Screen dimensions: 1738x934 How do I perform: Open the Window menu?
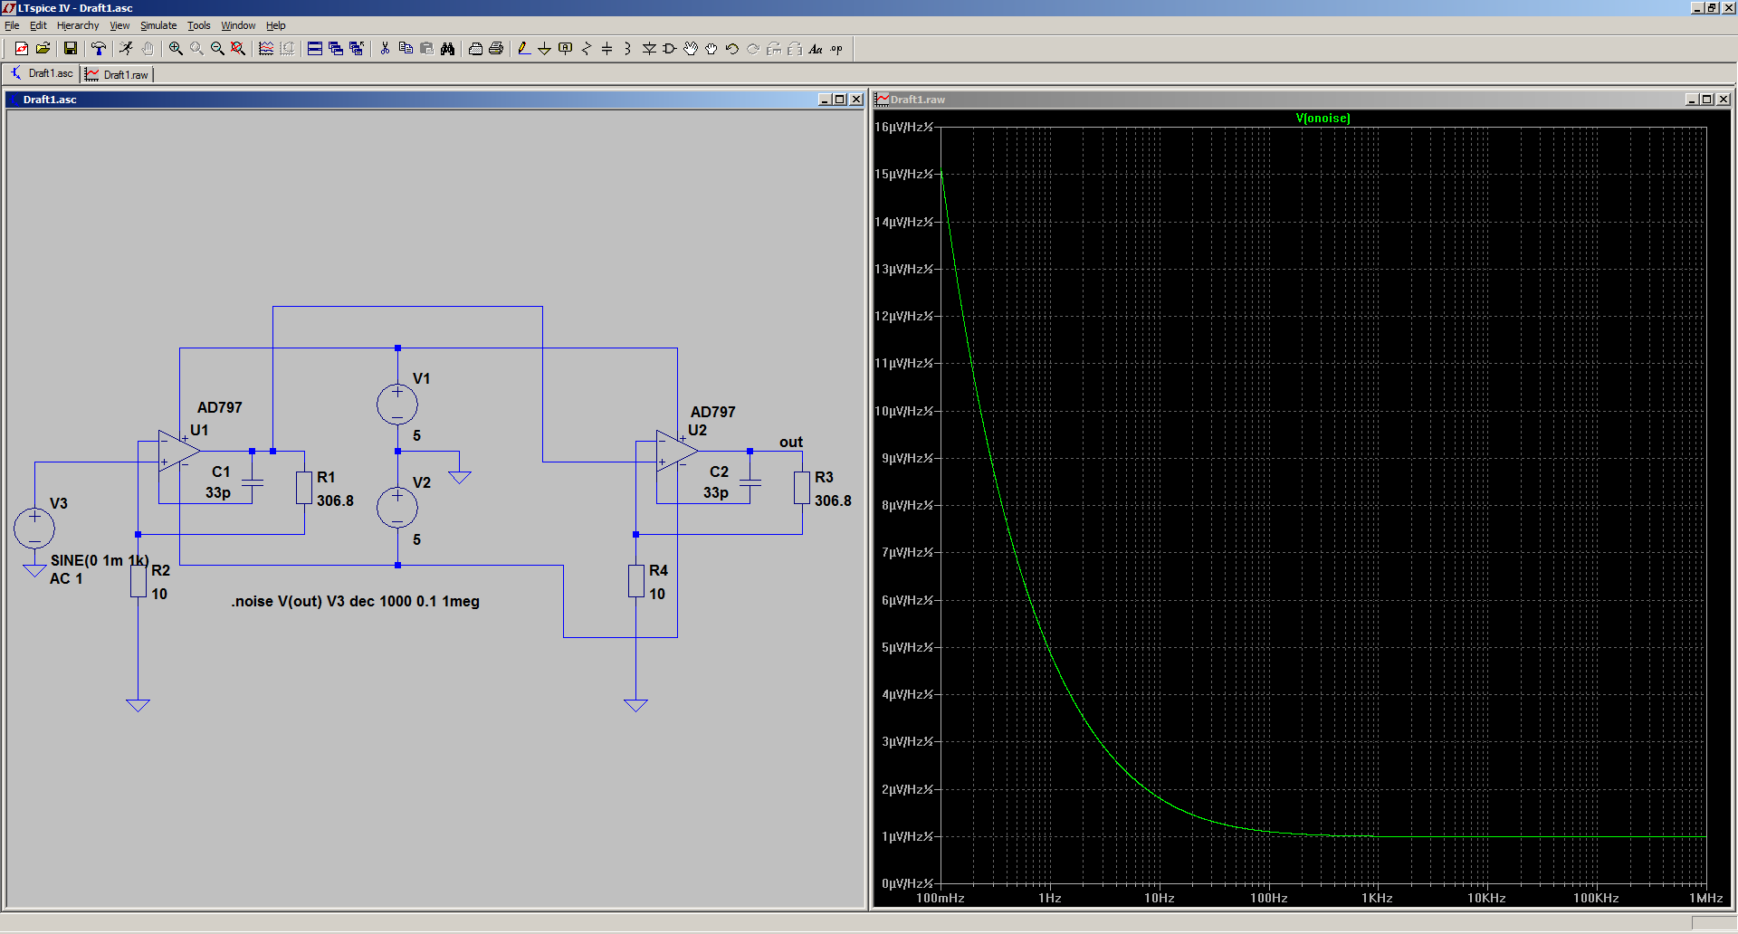click(238, 25)
